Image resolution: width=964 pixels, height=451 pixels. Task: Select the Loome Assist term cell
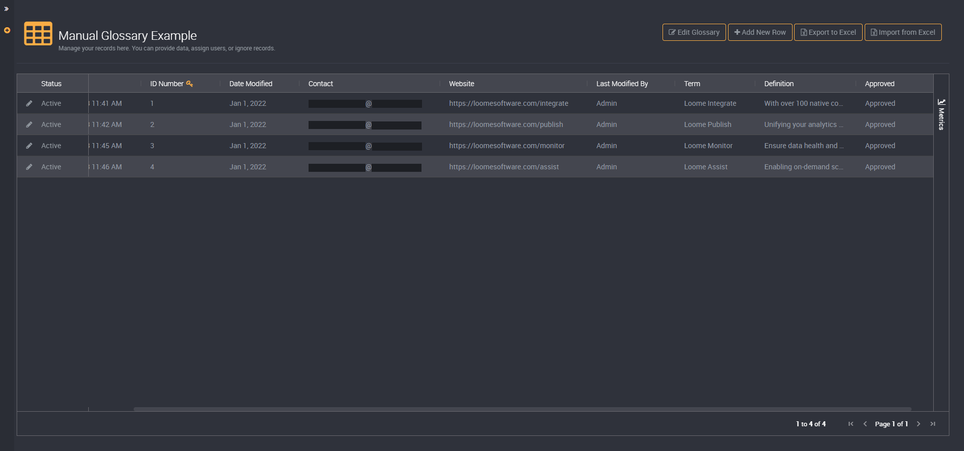(706, 167)
